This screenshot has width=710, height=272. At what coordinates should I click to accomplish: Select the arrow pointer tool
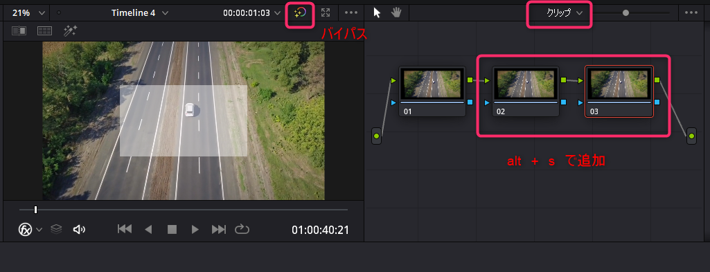point(377,12)
